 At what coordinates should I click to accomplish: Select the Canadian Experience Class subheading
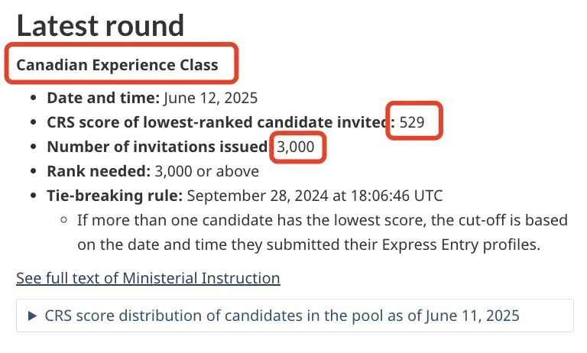[117, 65]
